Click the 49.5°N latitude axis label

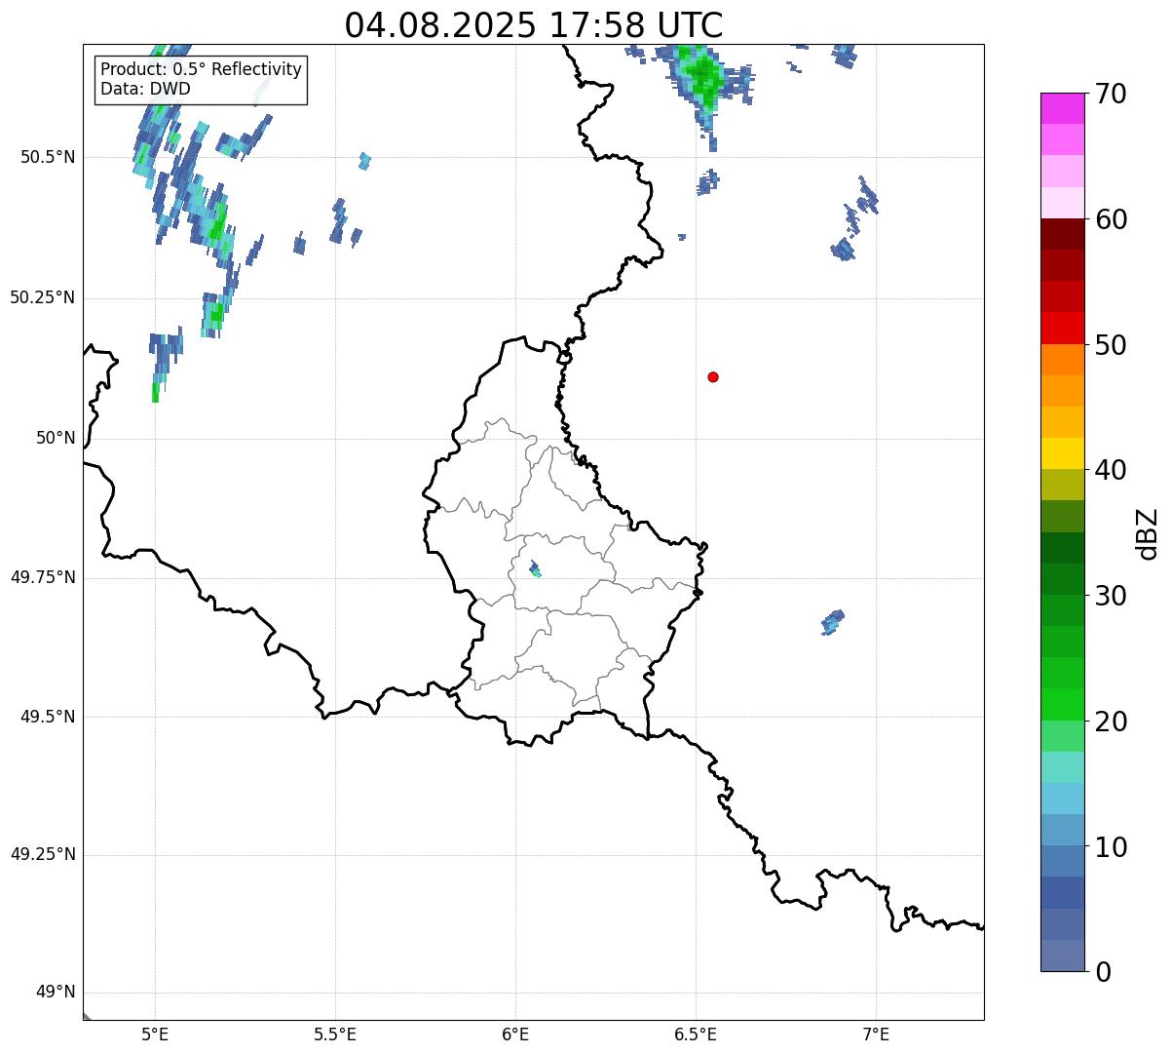42,717
